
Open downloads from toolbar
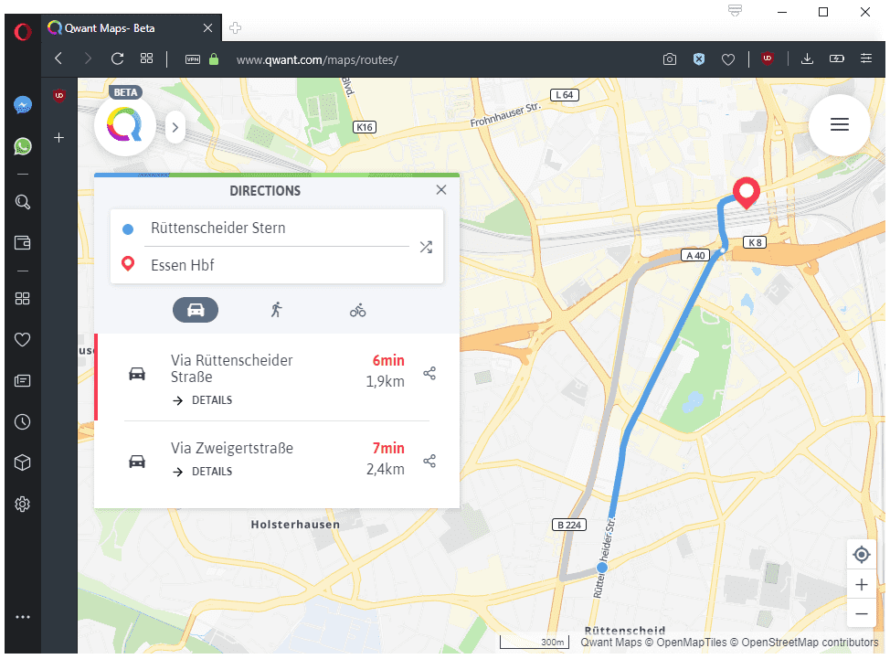807,58
